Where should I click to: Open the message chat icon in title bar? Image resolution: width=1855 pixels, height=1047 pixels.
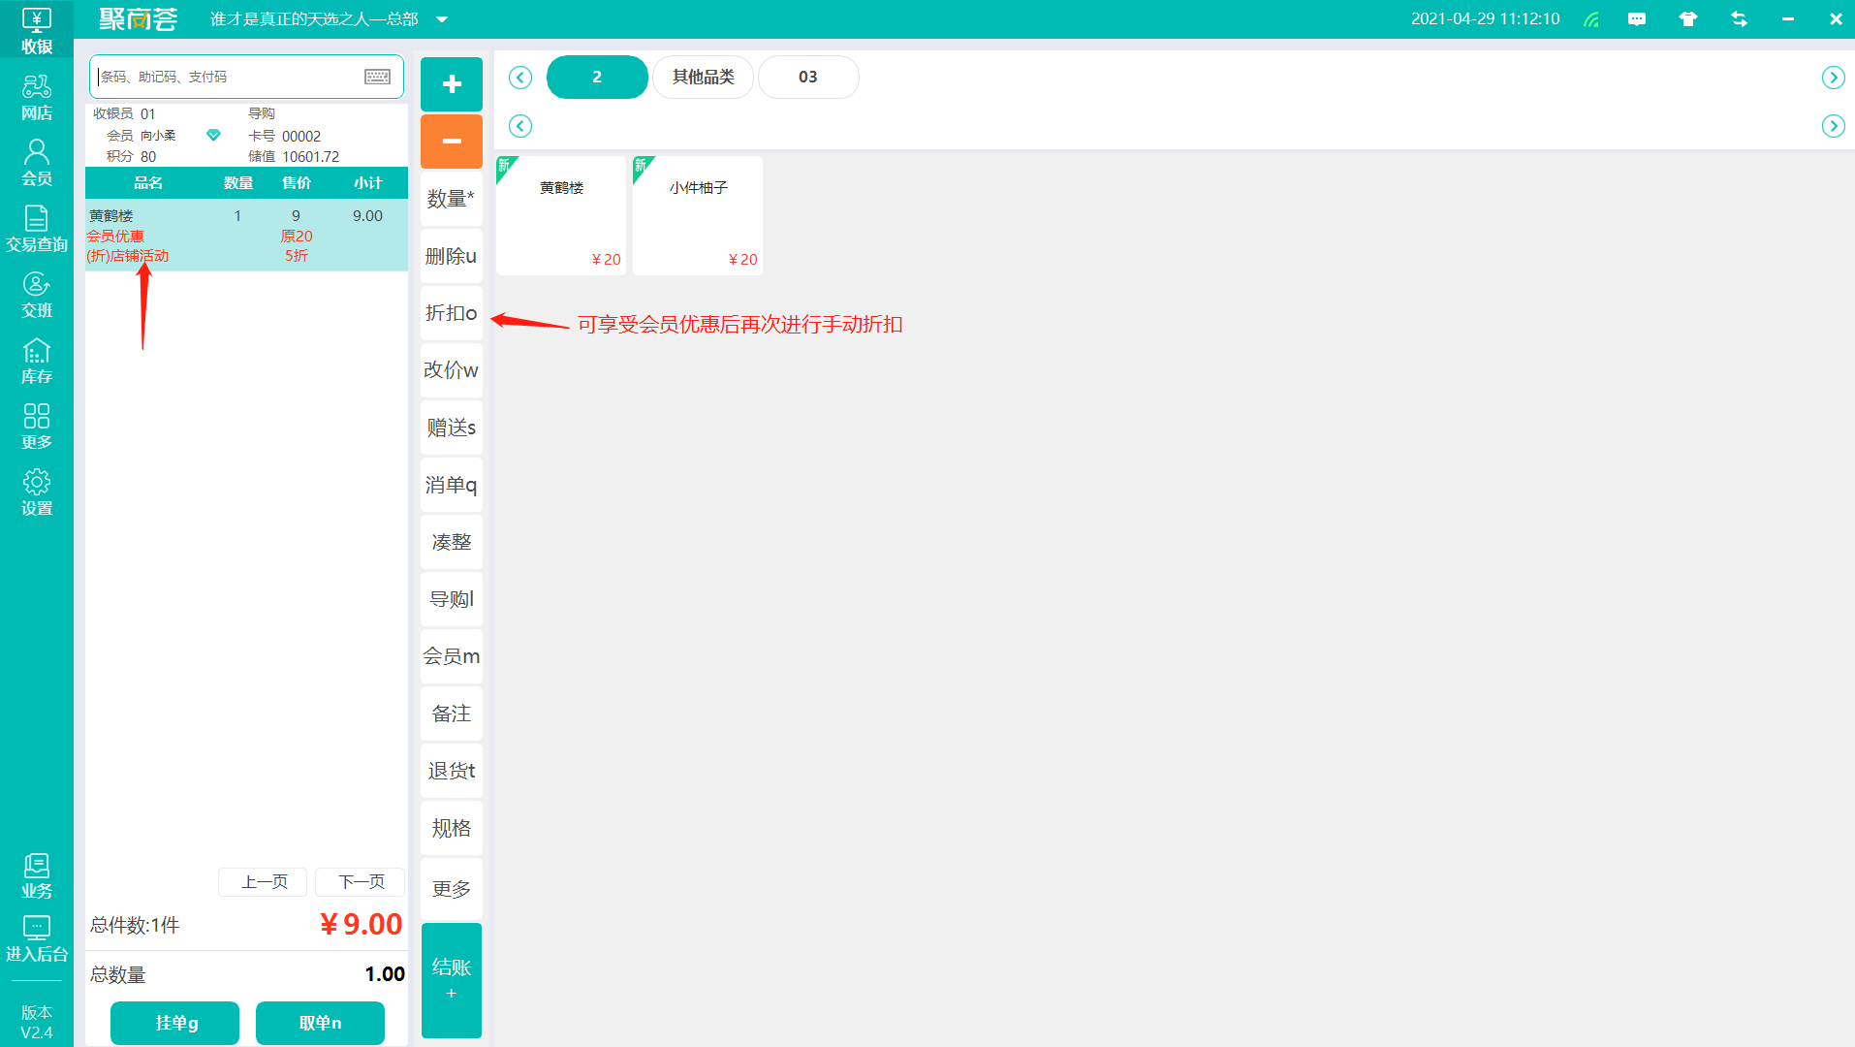tap(1637, 19)
